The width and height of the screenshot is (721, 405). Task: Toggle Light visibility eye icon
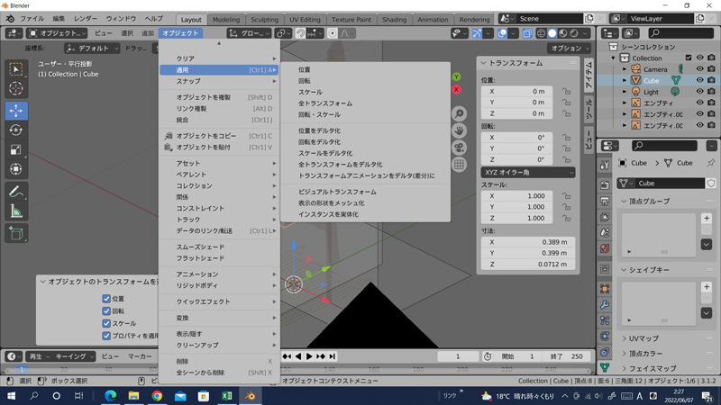pyautogui.click(x=700, y=92)
